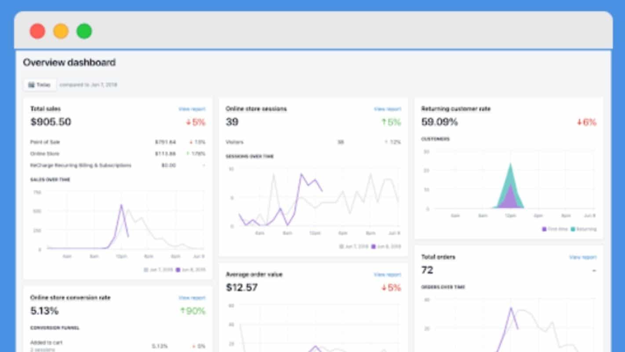Select the Point of Sale row

point(118,142)
